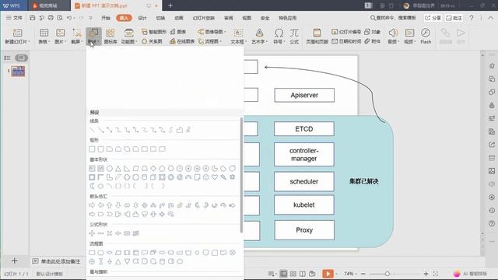Pick the up arrow in block arrows
Viewport: 498px width, 280px height.
tap(110, 205)
